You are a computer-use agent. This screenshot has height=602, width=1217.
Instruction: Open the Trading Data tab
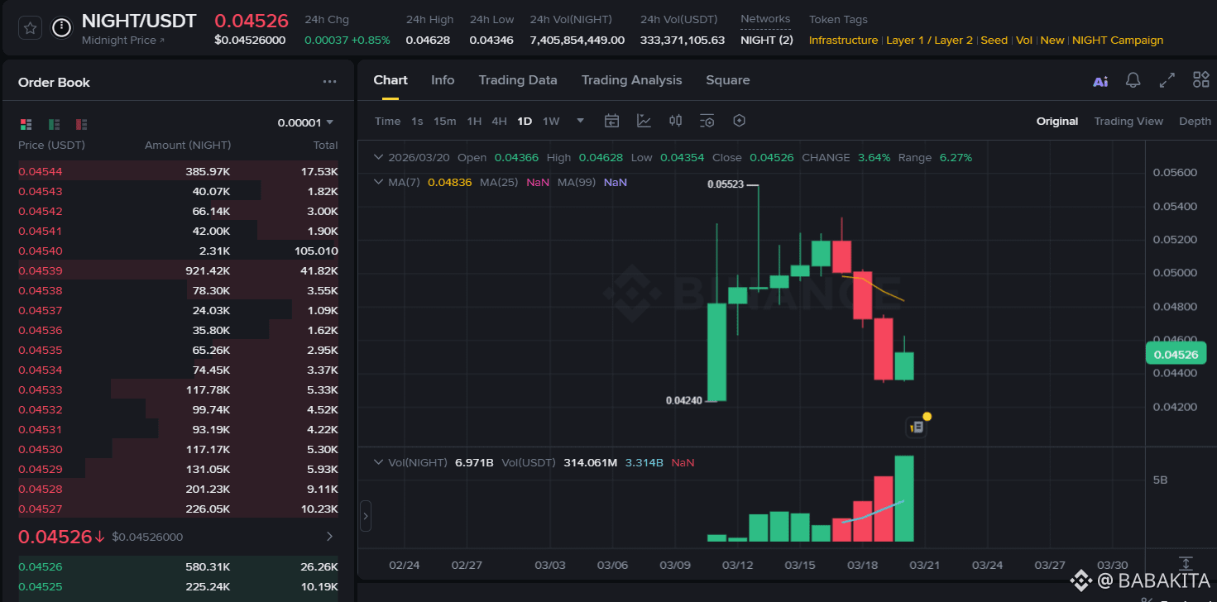click(518, 80)
